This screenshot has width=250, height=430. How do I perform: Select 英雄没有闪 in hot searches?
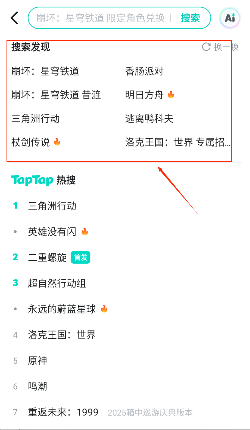coord(52,232)
